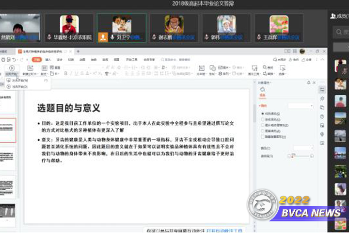
Task: Click the pin icon on the properties pane
Action: coord(309,83)
